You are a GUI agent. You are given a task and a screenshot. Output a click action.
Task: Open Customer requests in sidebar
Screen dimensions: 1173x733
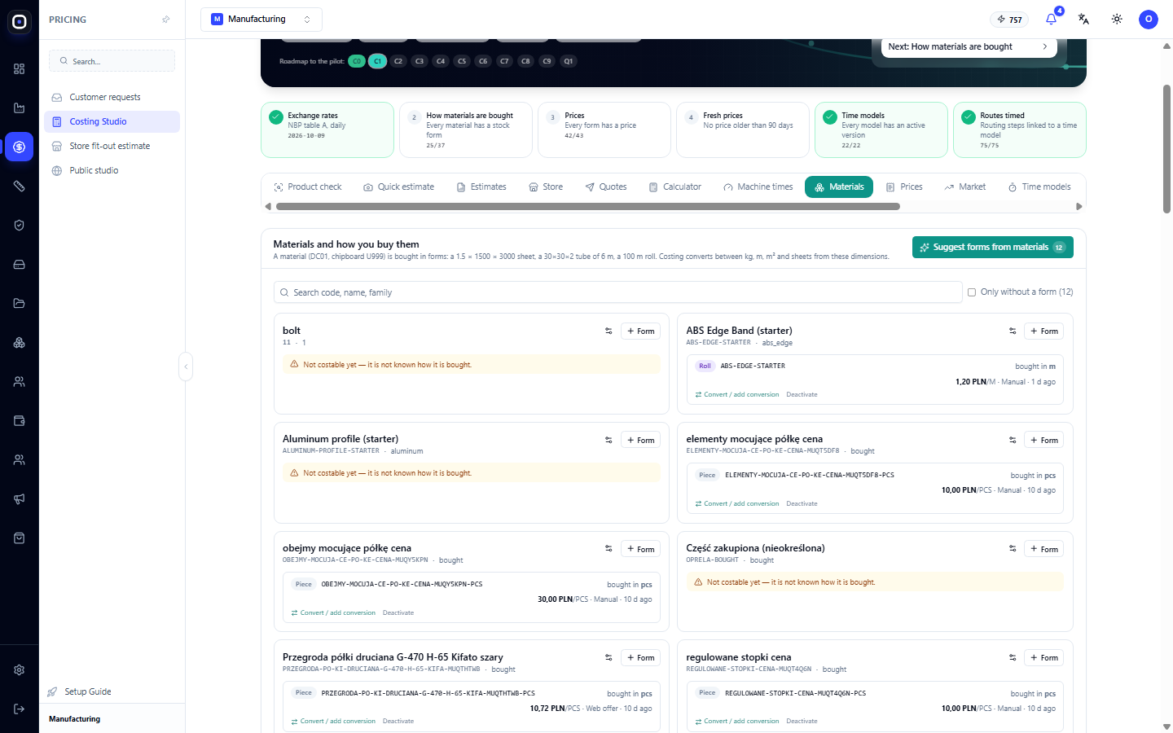pyautogui.click(x=112, y=97)
